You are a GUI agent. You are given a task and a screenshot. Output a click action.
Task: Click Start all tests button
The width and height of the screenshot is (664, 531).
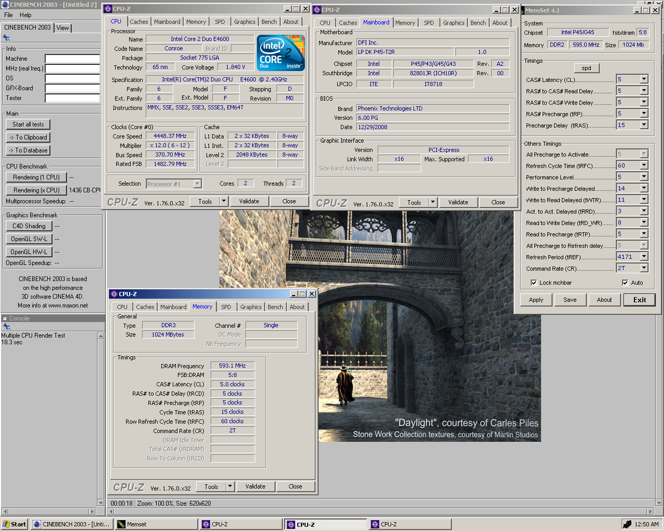pos(29,124)
